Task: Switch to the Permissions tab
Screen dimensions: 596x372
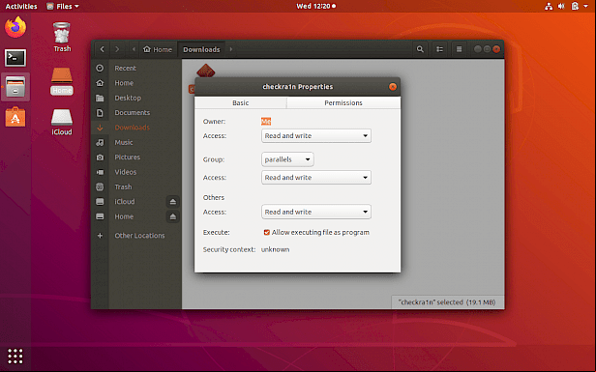Action: 343,102
